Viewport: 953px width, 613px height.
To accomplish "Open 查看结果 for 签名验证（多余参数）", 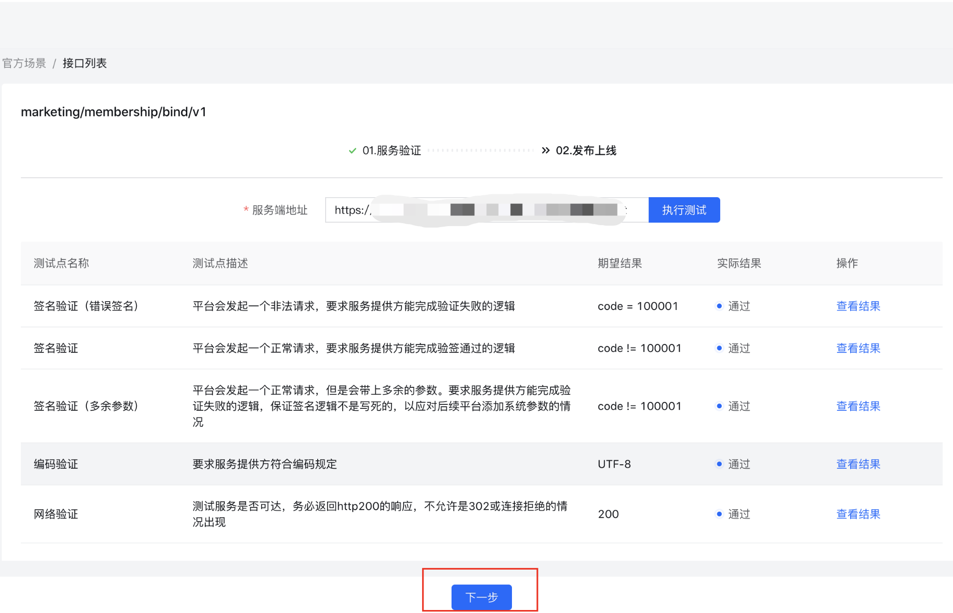I will click(858, 406).
